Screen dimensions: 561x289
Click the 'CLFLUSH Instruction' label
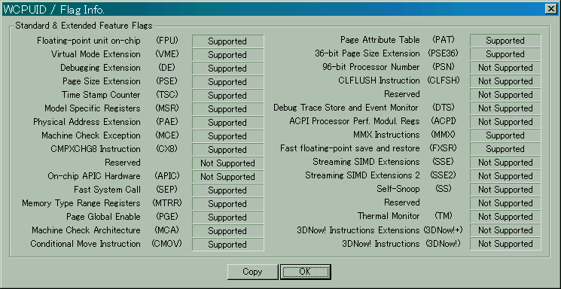tap(380, 81)
